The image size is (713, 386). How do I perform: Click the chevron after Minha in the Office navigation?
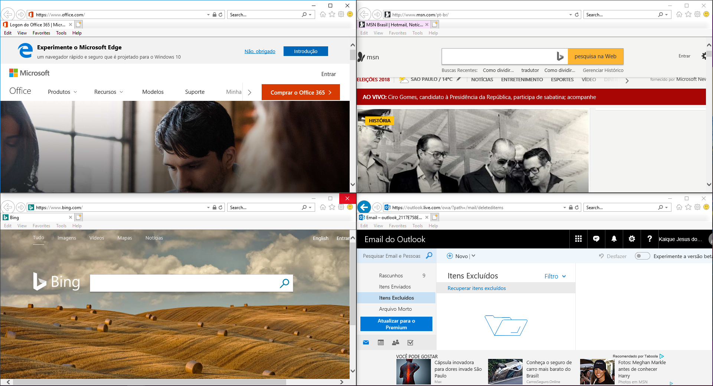point(249,92)
